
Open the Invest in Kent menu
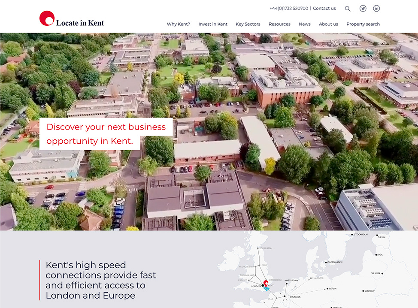(213, 24)
